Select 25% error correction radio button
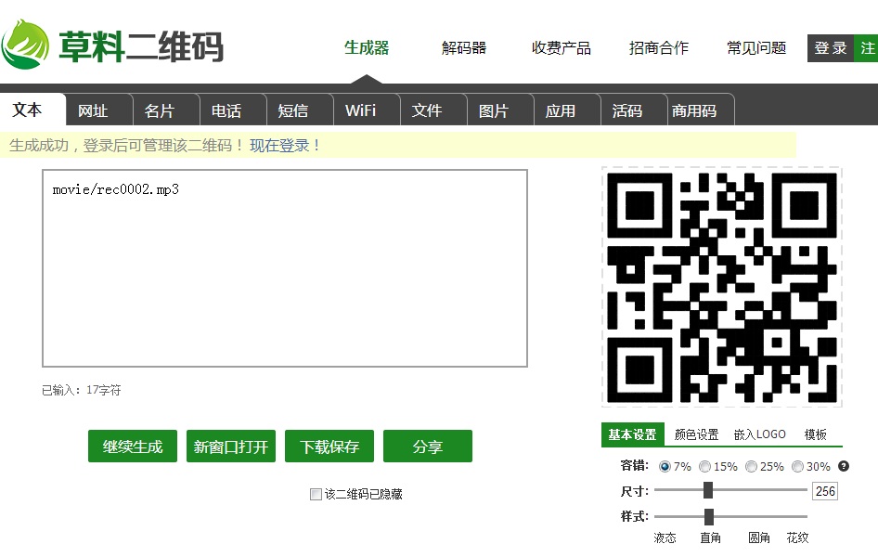The width and height of the screenshot is (878, 557). click(x=752, y=466)
